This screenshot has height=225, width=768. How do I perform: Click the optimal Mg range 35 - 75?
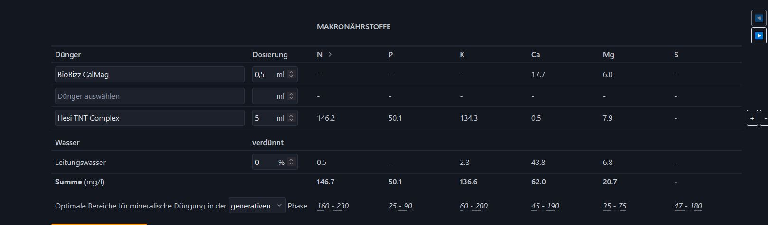point(614,206)
